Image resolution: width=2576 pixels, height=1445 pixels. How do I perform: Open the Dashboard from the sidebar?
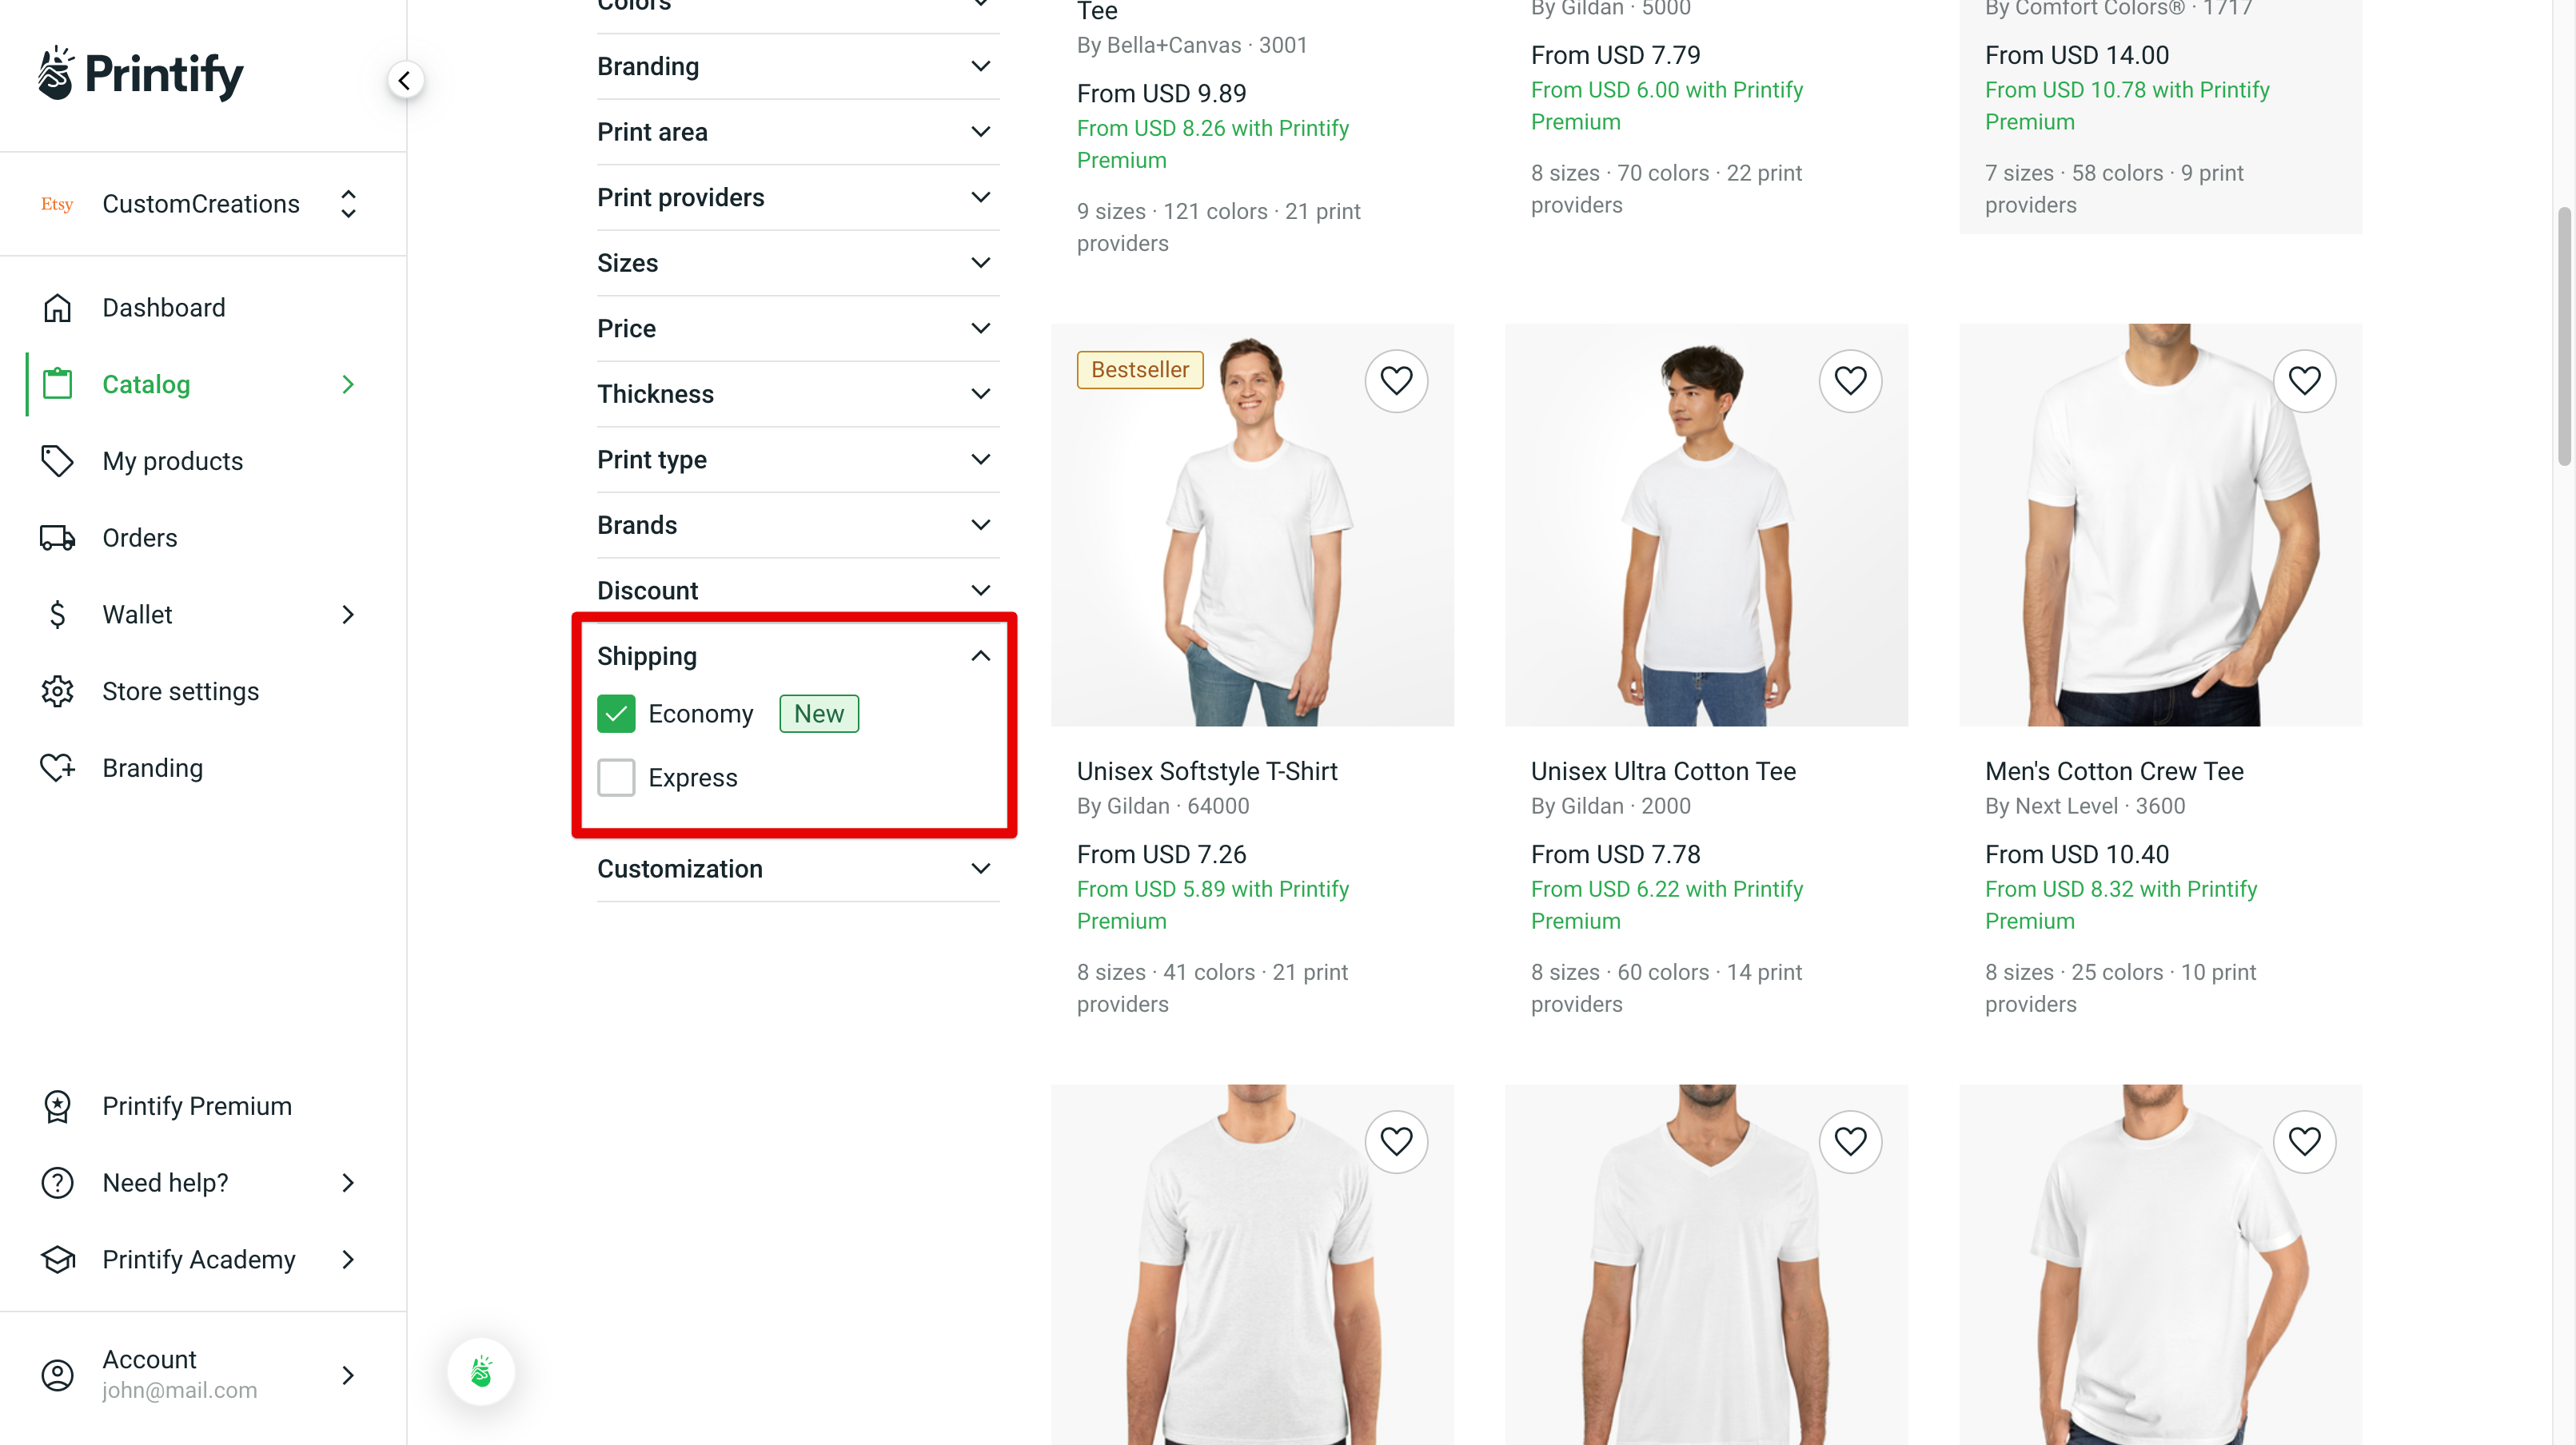163,307
